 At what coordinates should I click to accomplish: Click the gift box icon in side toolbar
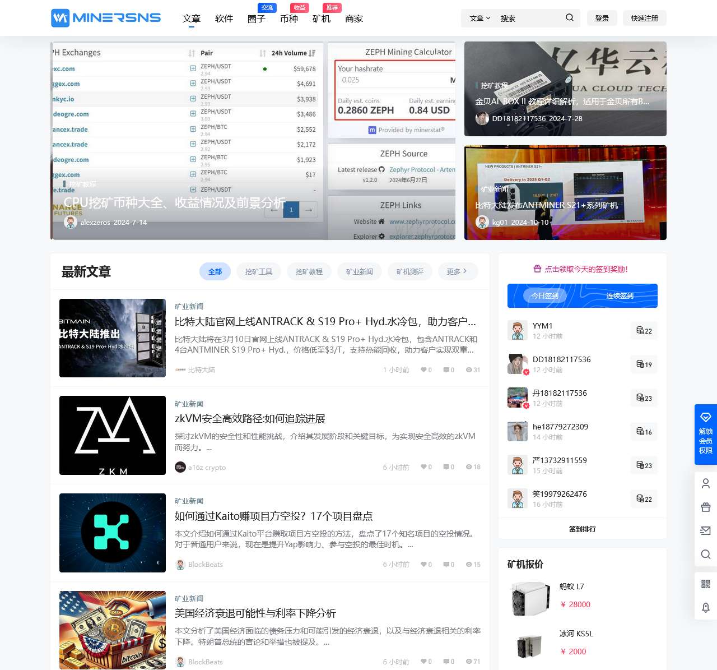706,507
